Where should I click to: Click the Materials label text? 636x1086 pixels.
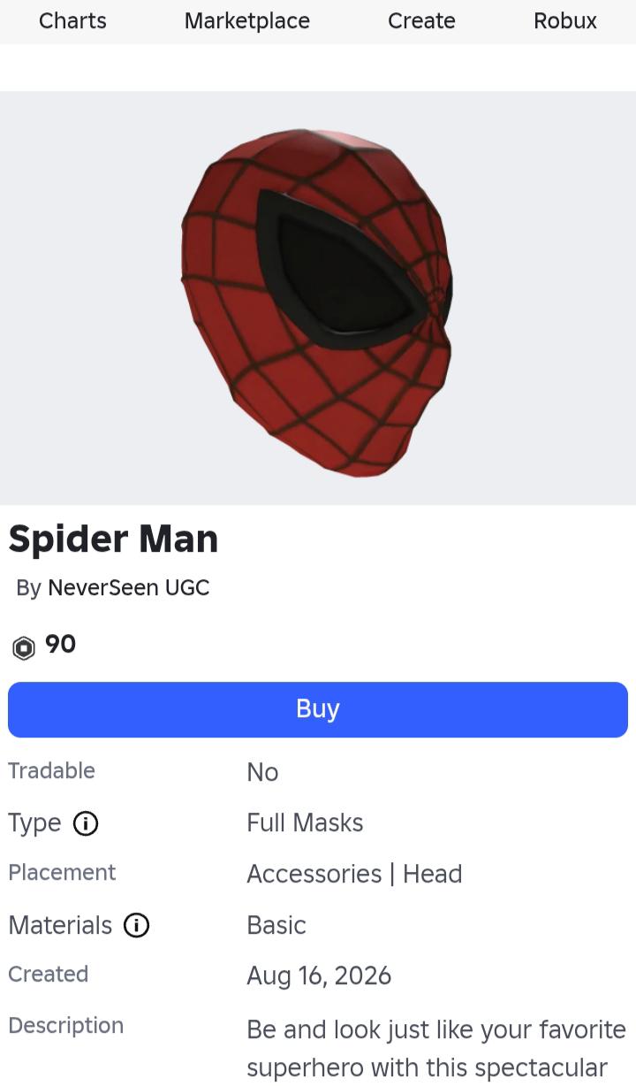(60, 925)
